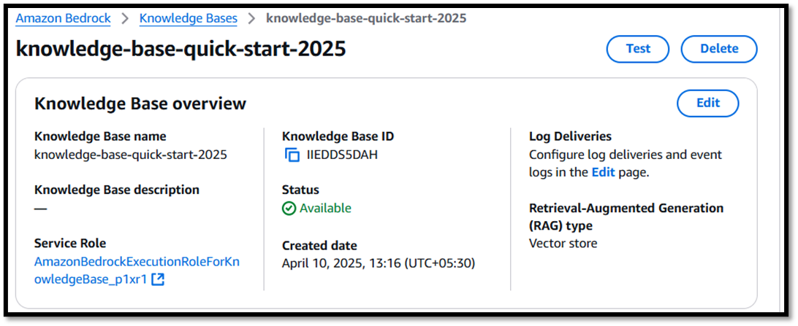
Task: Open the AmazonBedrockExecutionRoleForKnowledgeBase_p1xr1 role link
Action: coord(137,271)
